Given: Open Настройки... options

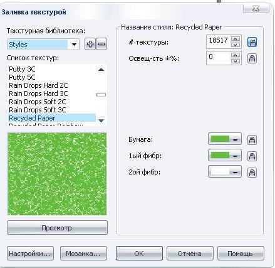Looking at the screenshot, I should pos(30,254).
